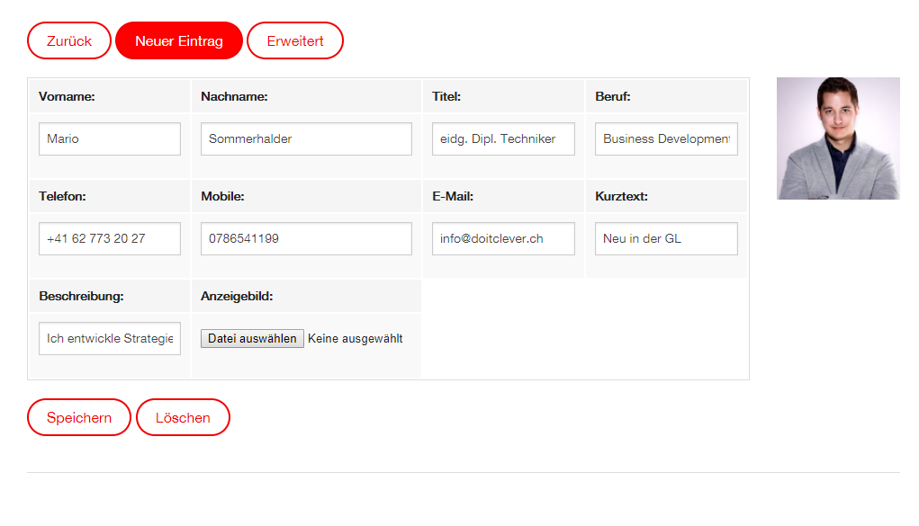Click the Beschreibung field Ich entwickle Strategie

coord(110,338)
